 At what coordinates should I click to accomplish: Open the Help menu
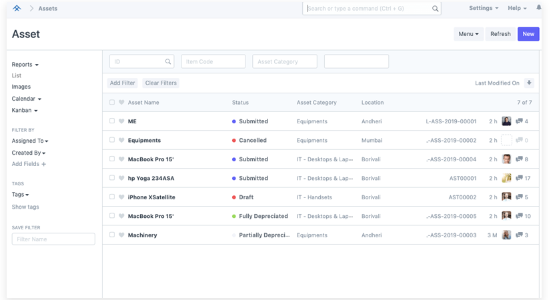pyautogui.click(x=516, y=8)
